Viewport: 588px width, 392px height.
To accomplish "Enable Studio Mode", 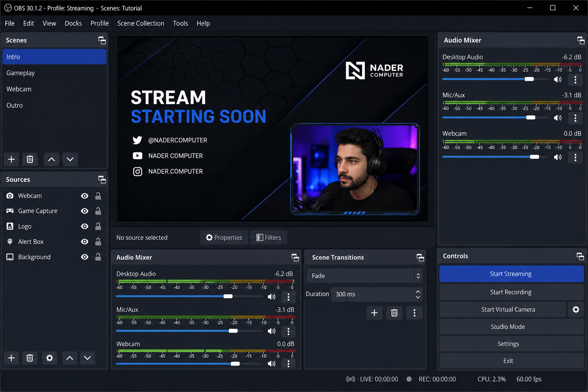I will pyautogui.click(x=511, y=327).
